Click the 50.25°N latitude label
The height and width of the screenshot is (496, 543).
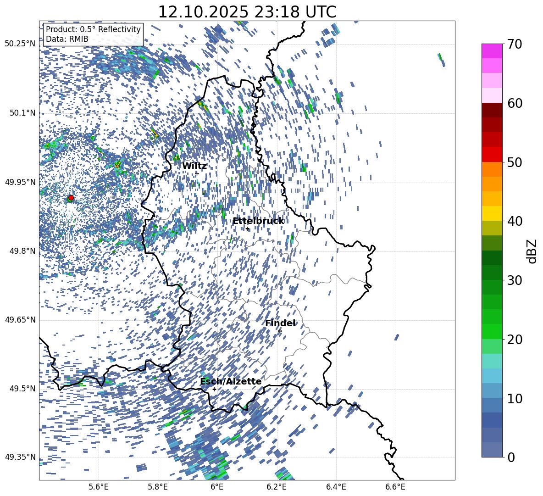coord(20,44)
